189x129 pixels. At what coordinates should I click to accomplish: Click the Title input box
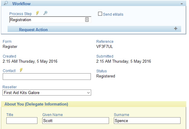[22, 121]
